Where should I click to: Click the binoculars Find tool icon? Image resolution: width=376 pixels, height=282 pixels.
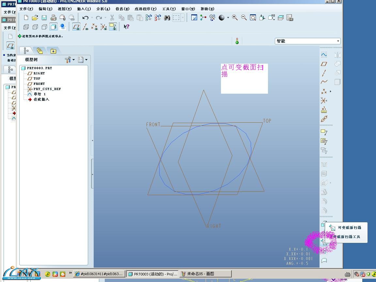coord(167,18)
